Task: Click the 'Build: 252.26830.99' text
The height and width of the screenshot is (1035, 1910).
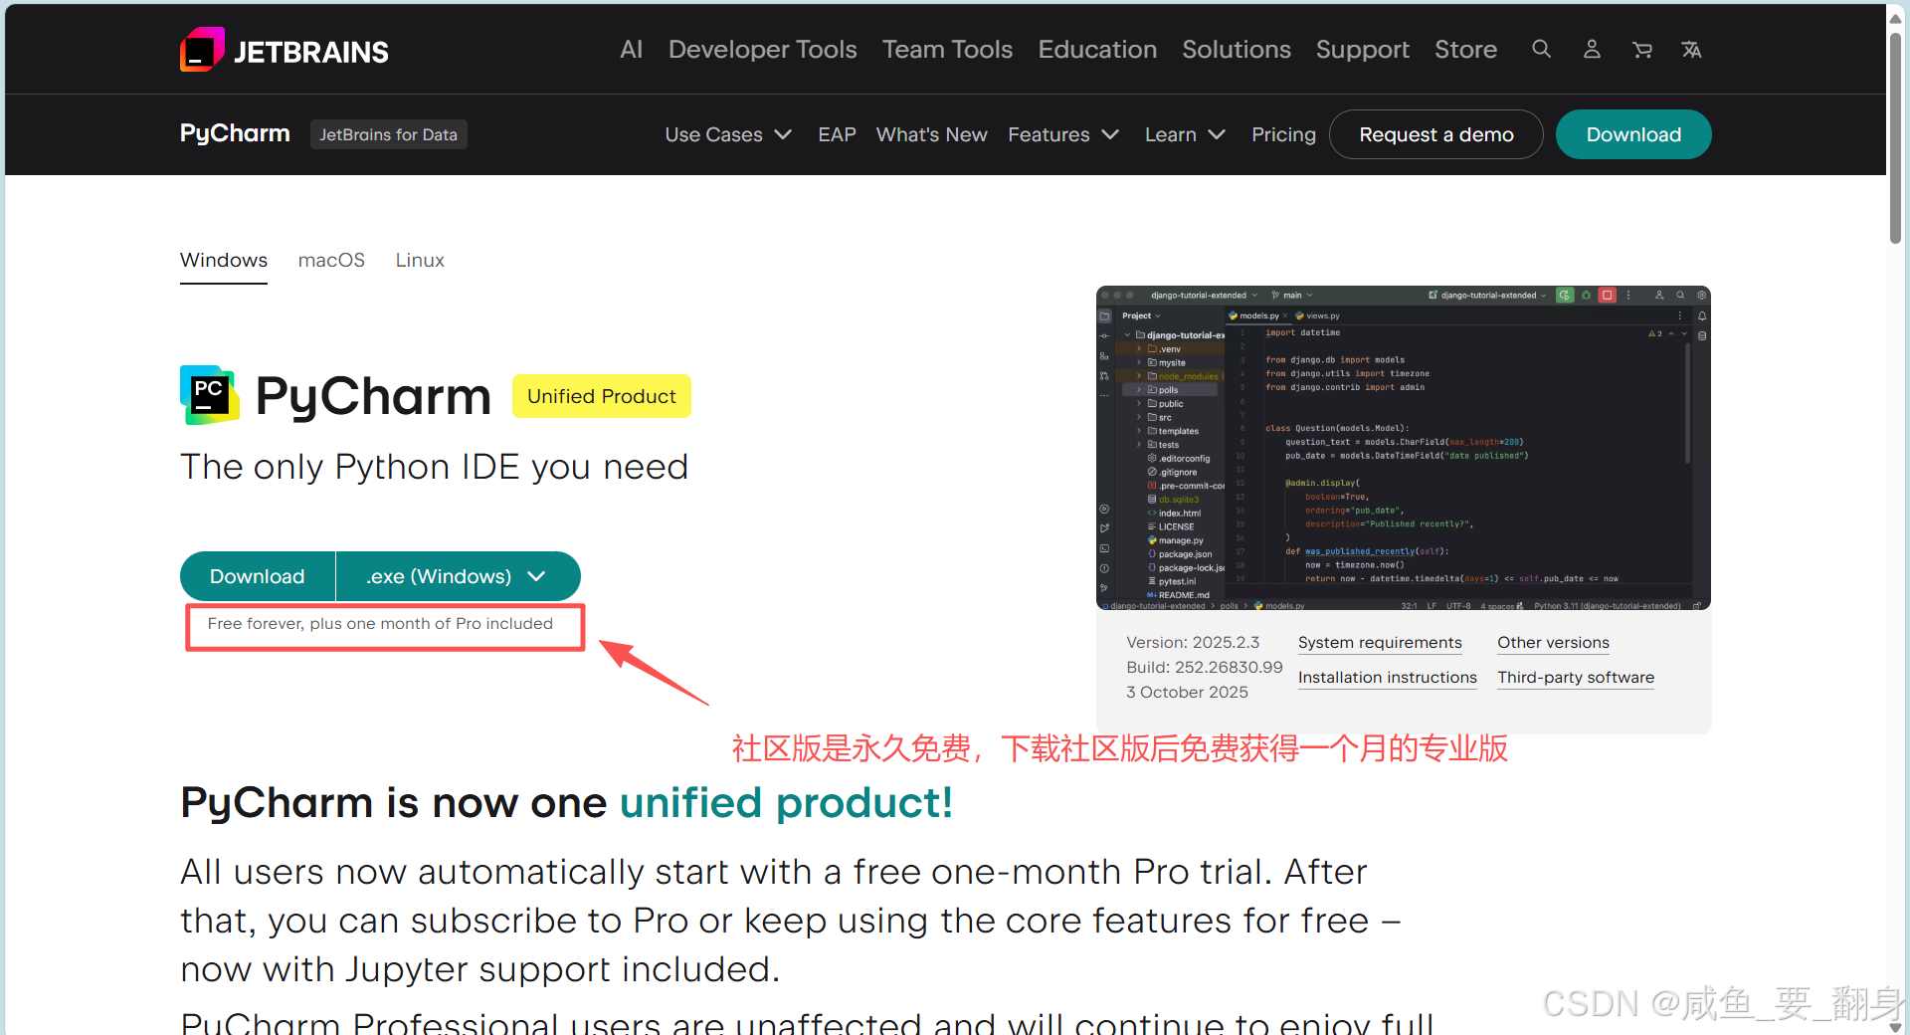Action: 1205,667
